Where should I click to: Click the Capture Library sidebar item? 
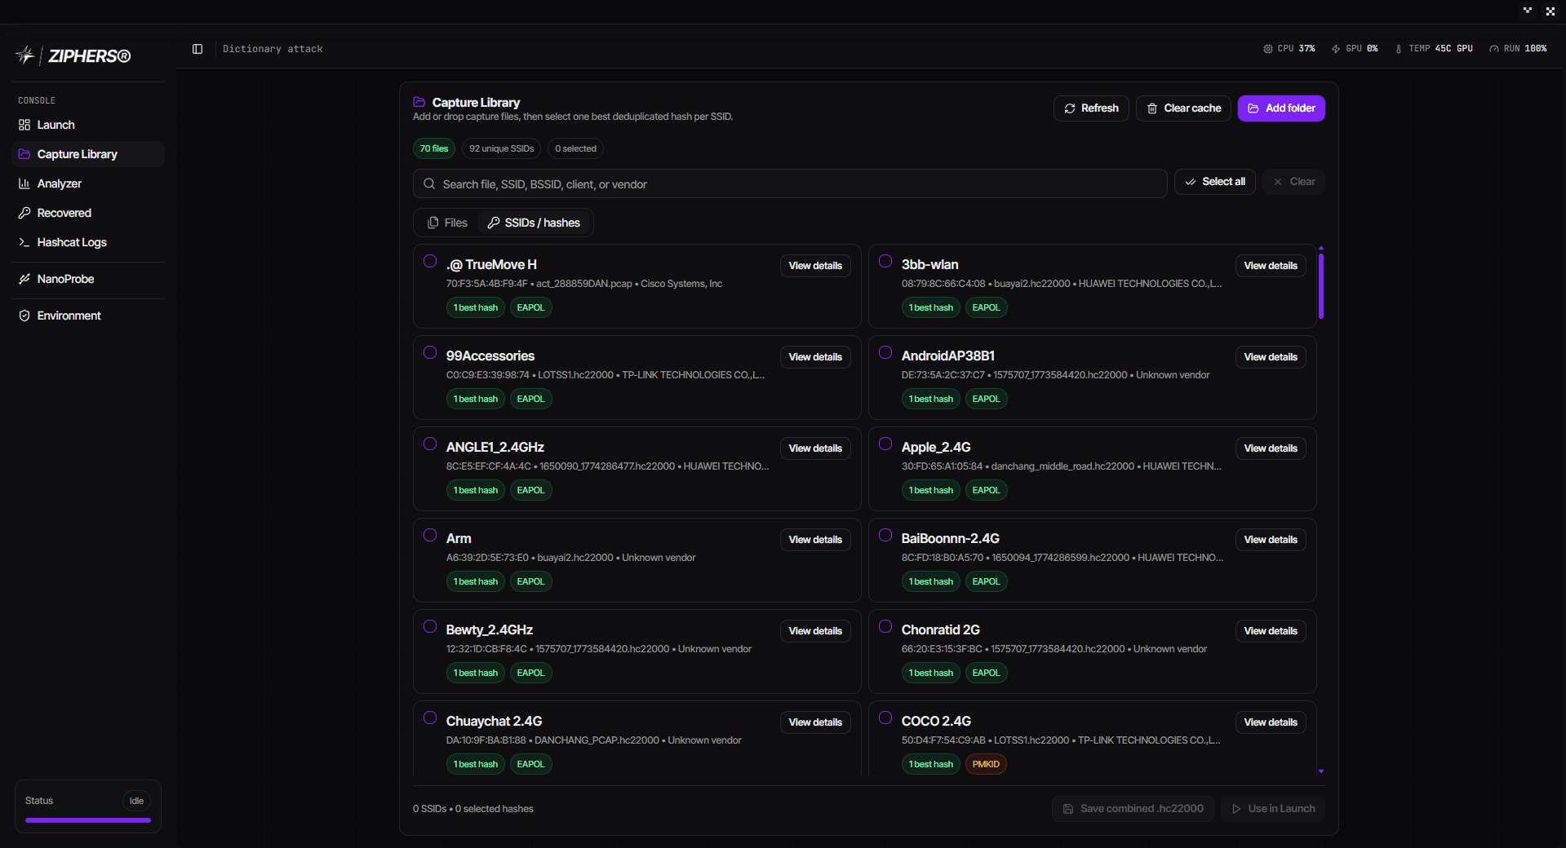pyautogui.click(x=88, y=154)
